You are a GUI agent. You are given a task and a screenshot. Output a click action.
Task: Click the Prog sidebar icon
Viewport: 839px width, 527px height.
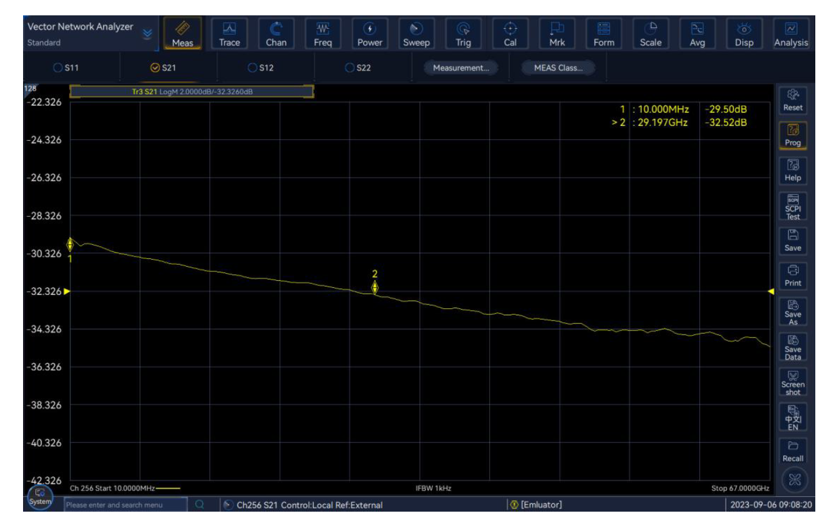[x=793, y=135]
